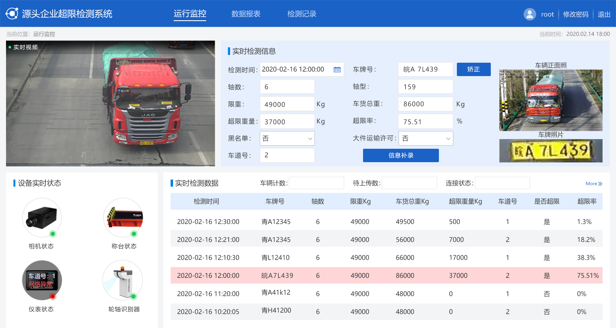Click the license plate photo thumbnail
Image resolution: width=616 pixels, height=328 pixels.
pyautogui.click(x=551, y=151)
